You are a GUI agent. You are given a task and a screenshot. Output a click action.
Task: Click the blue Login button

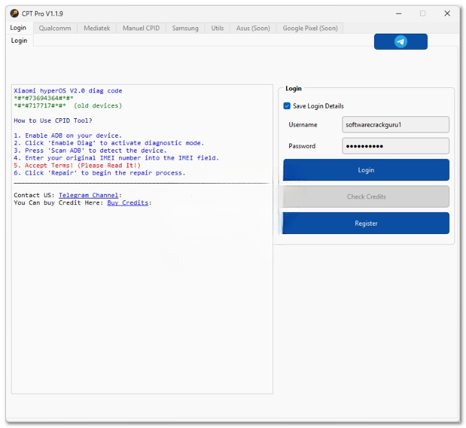366,170
